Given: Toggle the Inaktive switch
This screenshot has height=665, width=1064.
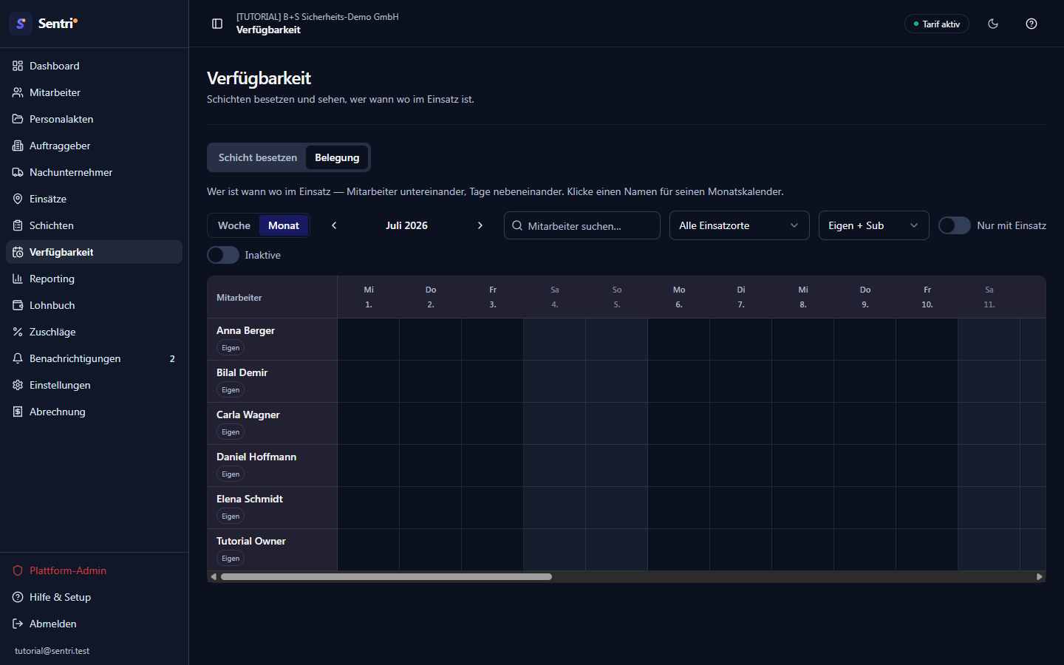Looking at the screenshot, I should (223, 255).
